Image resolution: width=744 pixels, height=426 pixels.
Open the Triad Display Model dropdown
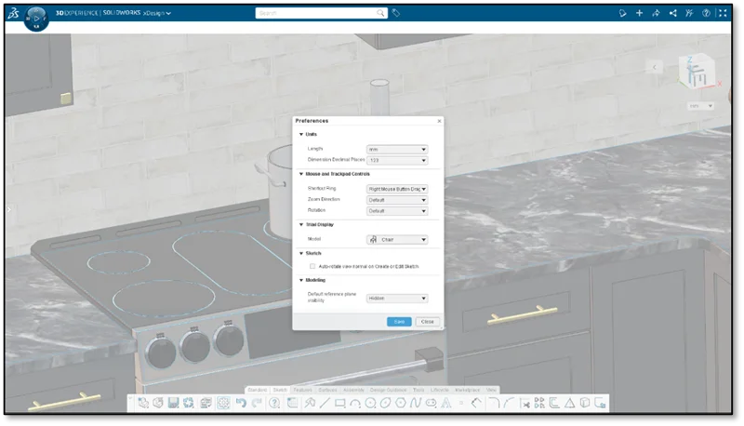(x=397, y=239)
